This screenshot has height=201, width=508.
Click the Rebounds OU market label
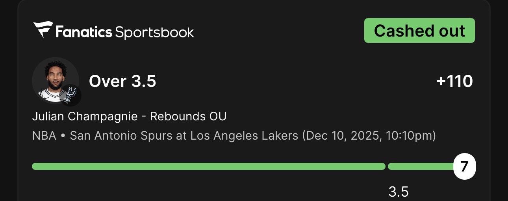coord(188,117)
